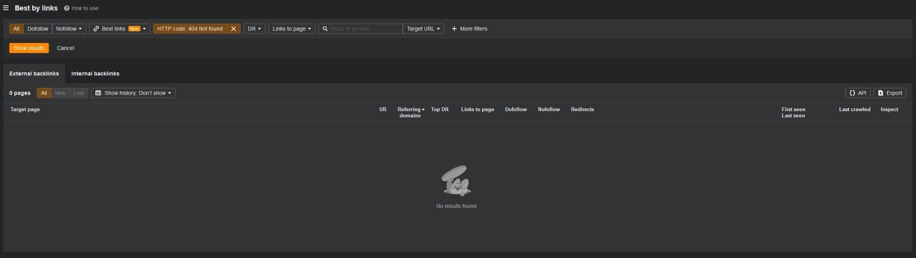Click the Top DR column header

click(x=440, y=109)
